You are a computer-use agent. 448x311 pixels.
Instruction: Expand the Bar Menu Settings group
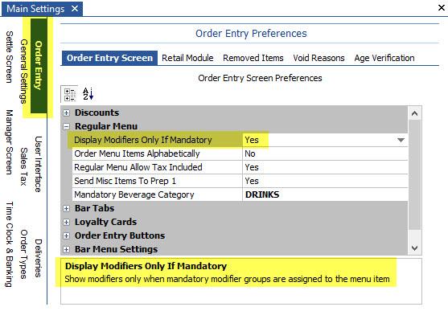point(66,249)
